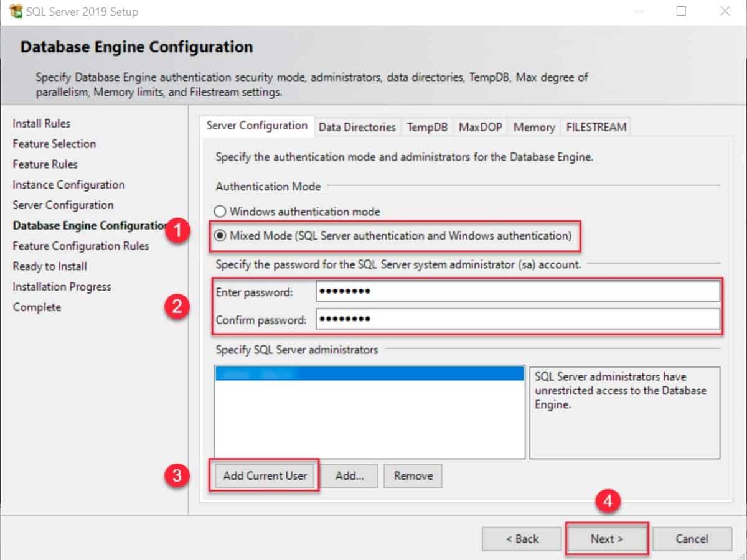
Task: Switch to the MaxDOP tab
Action: (x=480, y=127)
